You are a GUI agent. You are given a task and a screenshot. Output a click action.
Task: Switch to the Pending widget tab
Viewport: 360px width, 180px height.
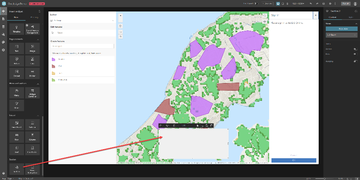[34, 17]
